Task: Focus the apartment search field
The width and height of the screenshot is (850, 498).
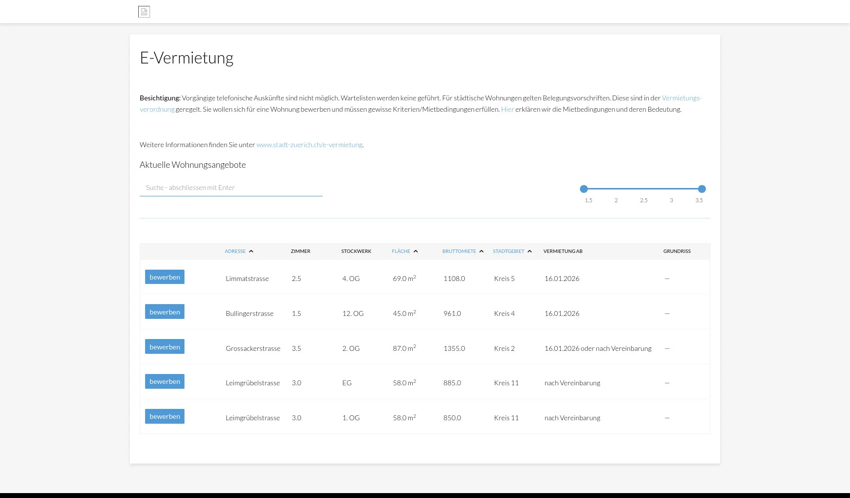Action: coord(231,187)
